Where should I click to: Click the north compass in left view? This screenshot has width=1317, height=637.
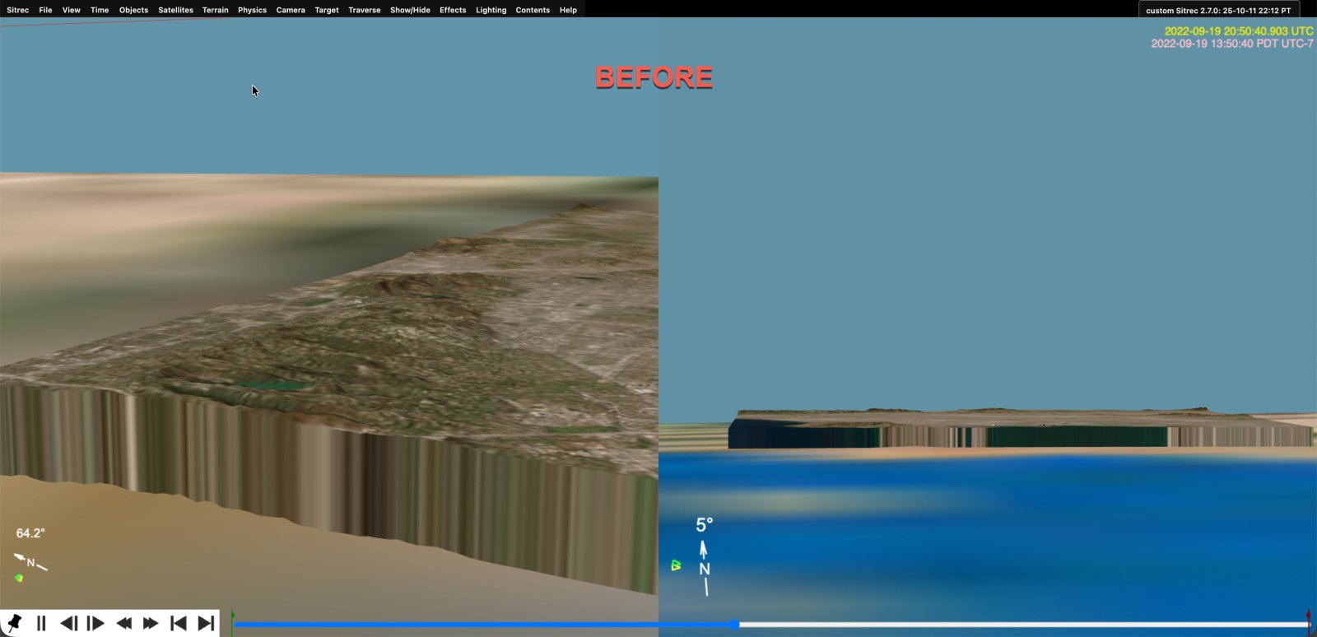(x=30, y=562)
